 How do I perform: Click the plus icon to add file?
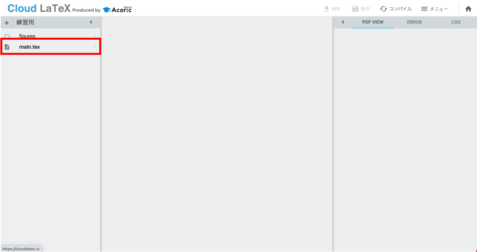click(6, 22)
